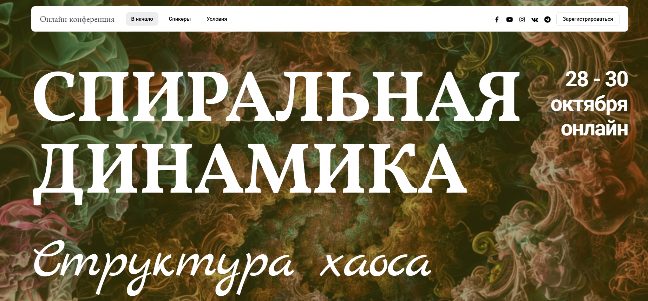Open the YouTube channel icon
This screenshot has width=648, height=301.
pos(509,19)
